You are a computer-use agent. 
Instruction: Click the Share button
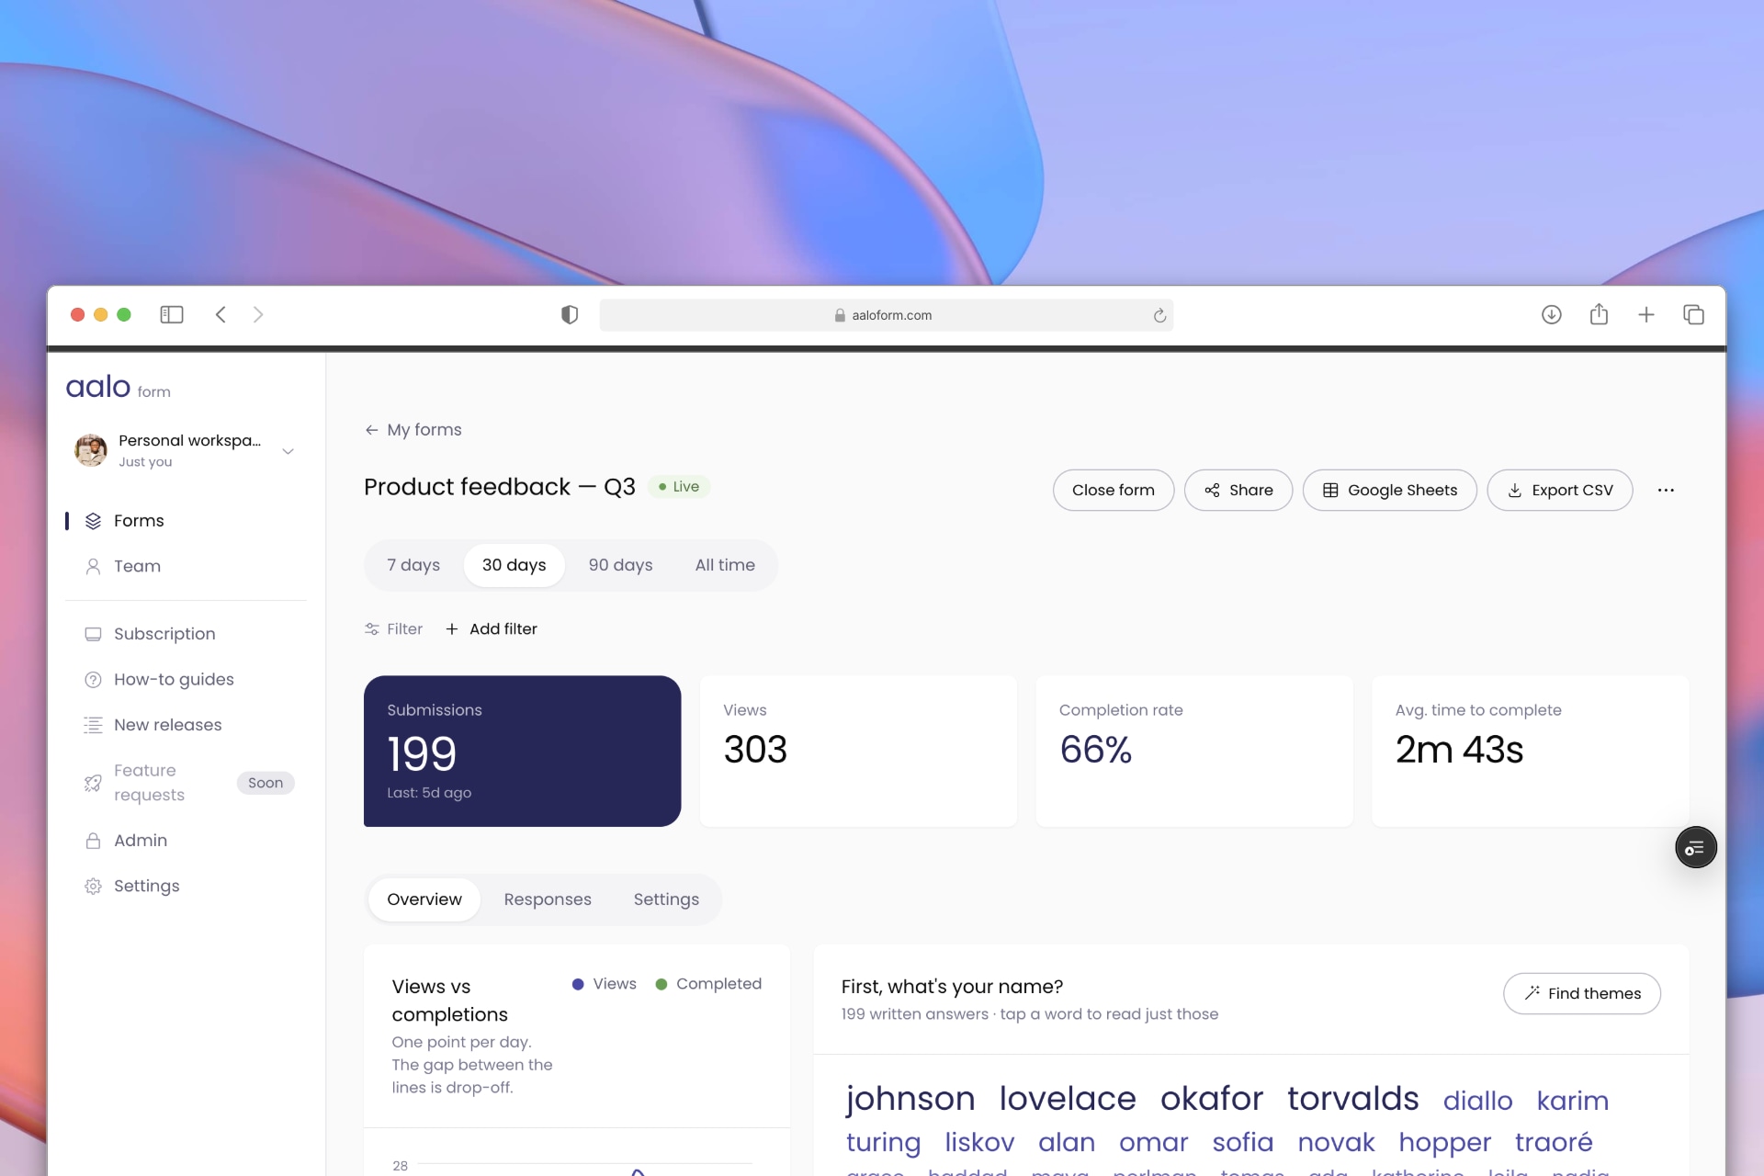tap(1238, 491)
